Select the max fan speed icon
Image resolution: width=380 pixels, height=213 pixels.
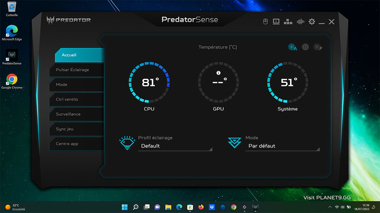click(x=305, y=47)
